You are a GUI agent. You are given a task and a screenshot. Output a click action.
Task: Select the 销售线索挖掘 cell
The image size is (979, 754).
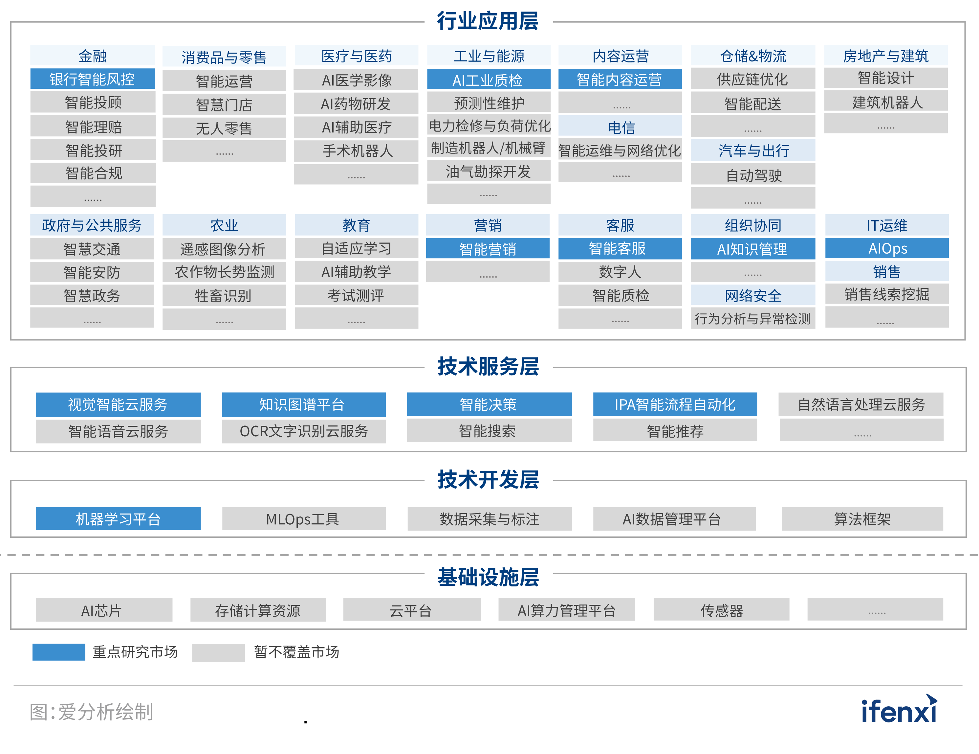point(887,294)
